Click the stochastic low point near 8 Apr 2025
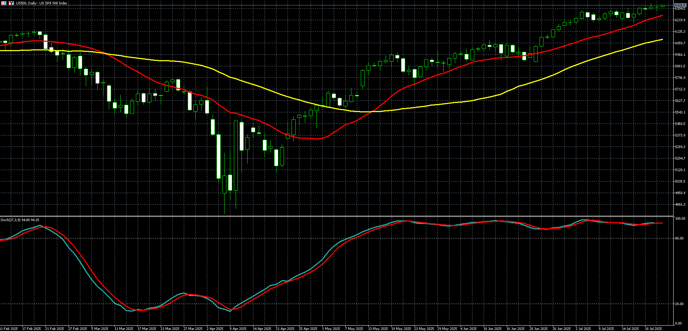Image resolution: width=688 pixels, height=331 pixels. 230,310
